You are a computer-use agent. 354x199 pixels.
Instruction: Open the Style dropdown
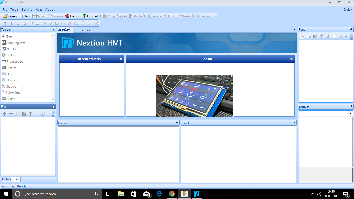[x=347, y=9]
